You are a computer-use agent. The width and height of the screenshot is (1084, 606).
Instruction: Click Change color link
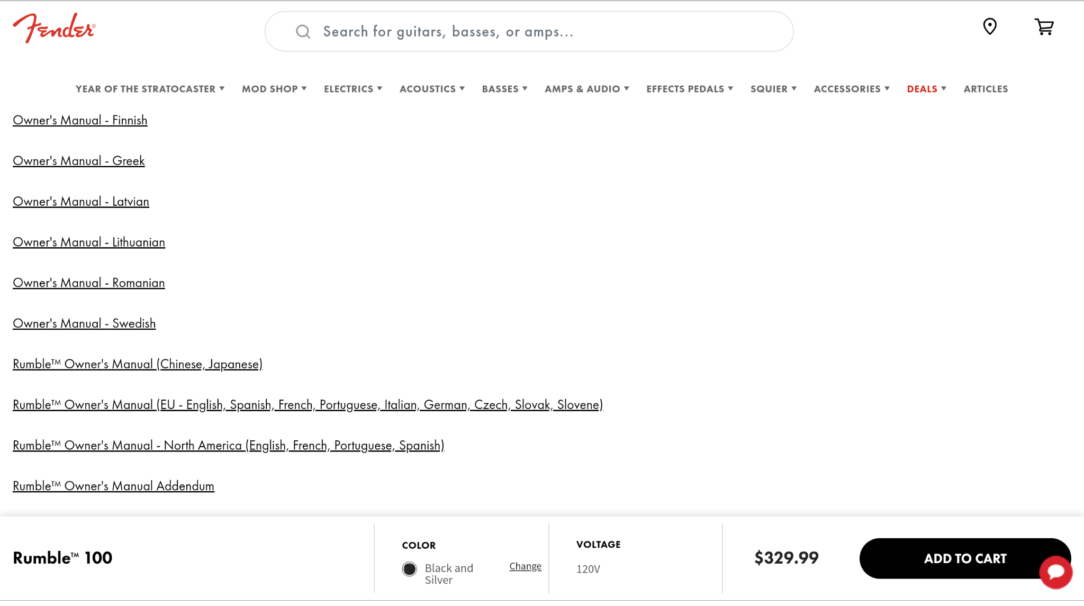[x=525, y=566]
